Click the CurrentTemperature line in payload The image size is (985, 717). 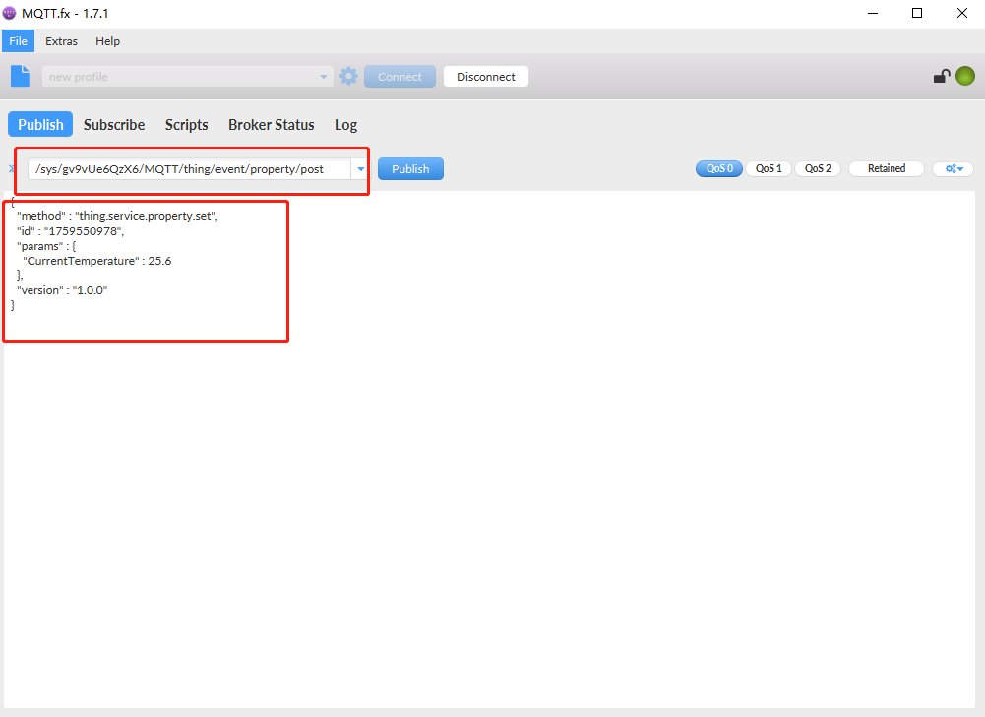click(96, 261)
